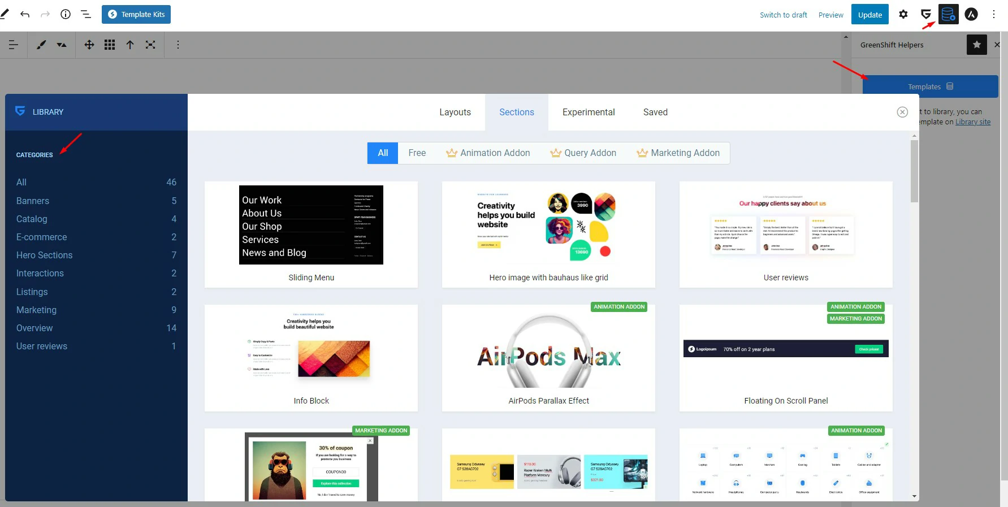Open the category icons grid template
The width and height of the screenshot is (1008, 507).
(x=786, y=465)
